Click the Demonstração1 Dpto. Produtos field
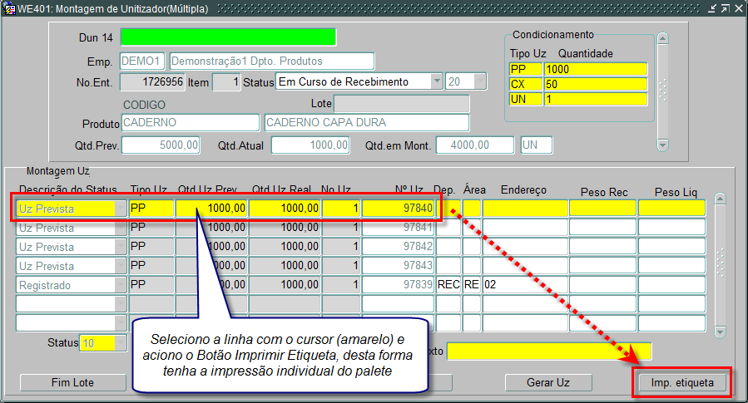The height and width of the screenshot is (403, 748). [x=272, y=61]
